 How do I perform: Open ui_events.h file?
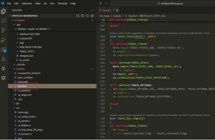pos(24,91)
